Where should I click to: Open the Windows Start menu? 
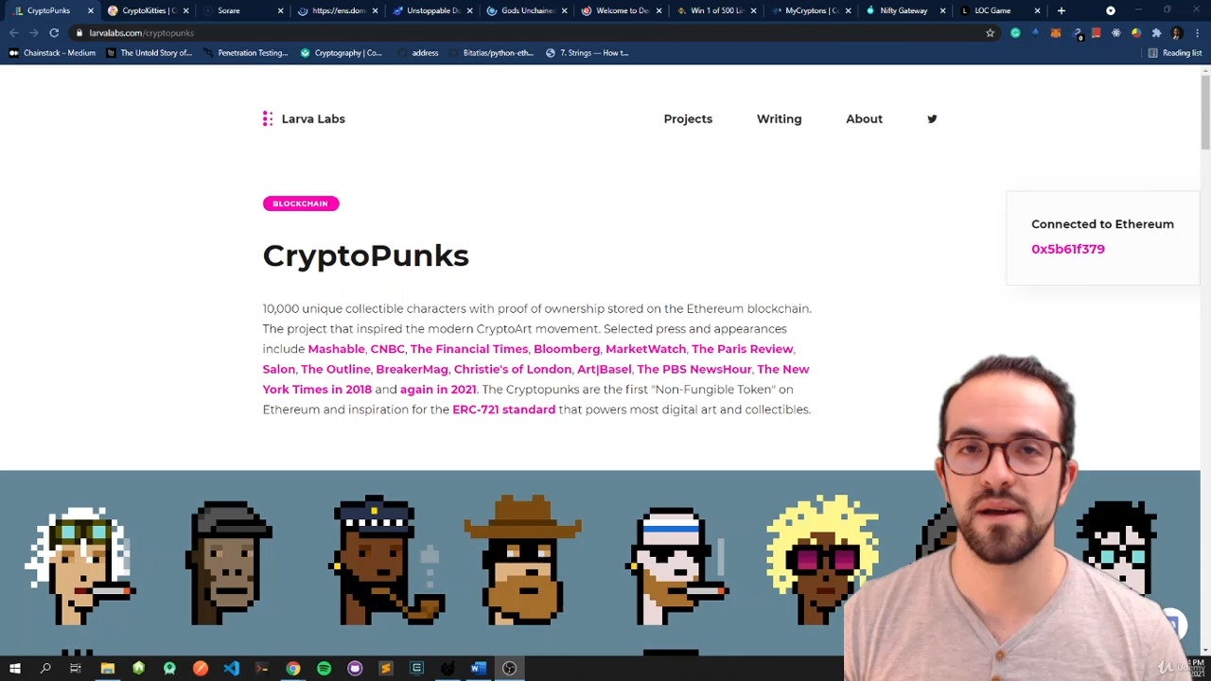pyautogui.click(x=15, y=669)
